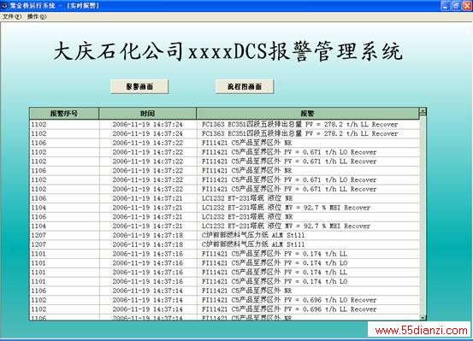
Task: Select the 报警 column header
Action: tap(308, 114)
